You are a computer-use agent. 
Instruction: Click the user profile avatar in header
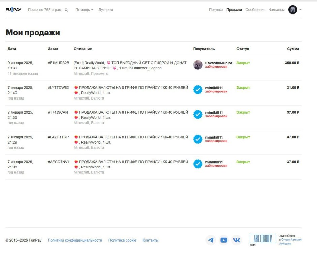292,10
